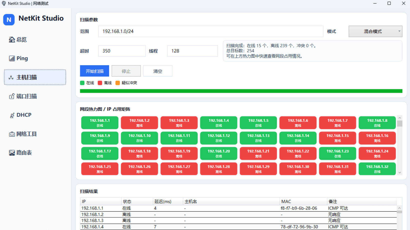This screenshot has width=410, height=230.
Task: Toggle the 疑似冲突 orange legend marker
Action: 117,83
